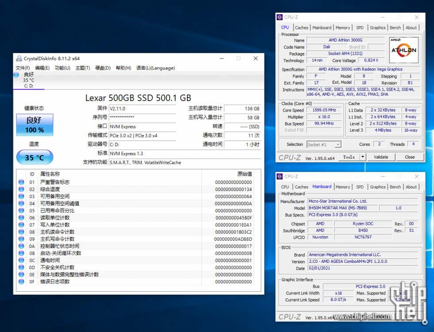Click the status orb for attribute 08 主机读命令计数

21,232
